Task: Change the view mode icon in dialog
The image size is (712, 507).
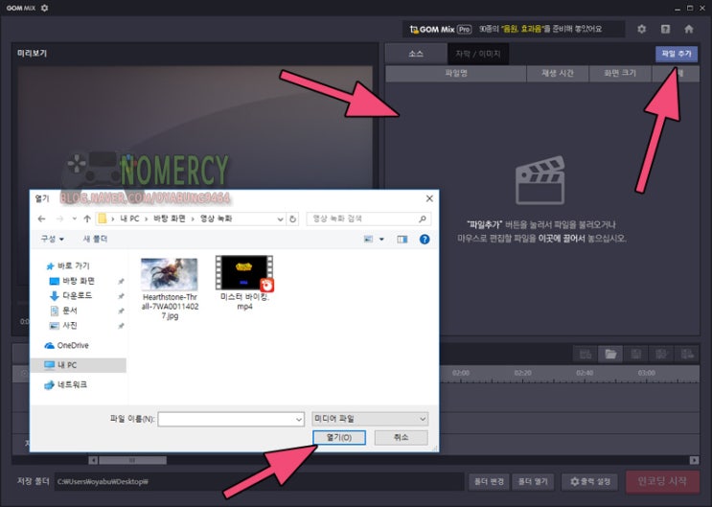Action: [x=368, y=239]
